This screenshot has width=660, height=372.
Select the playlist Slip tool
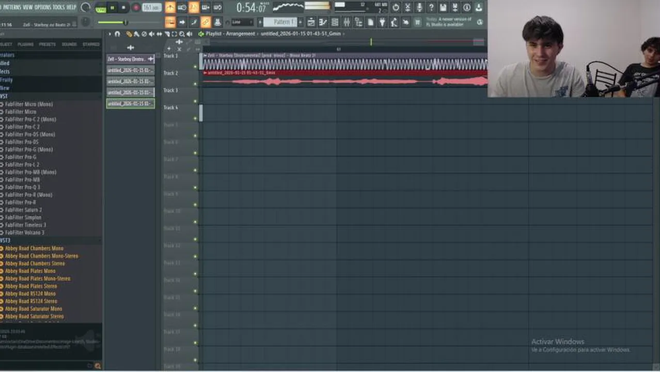click(159, 34)
